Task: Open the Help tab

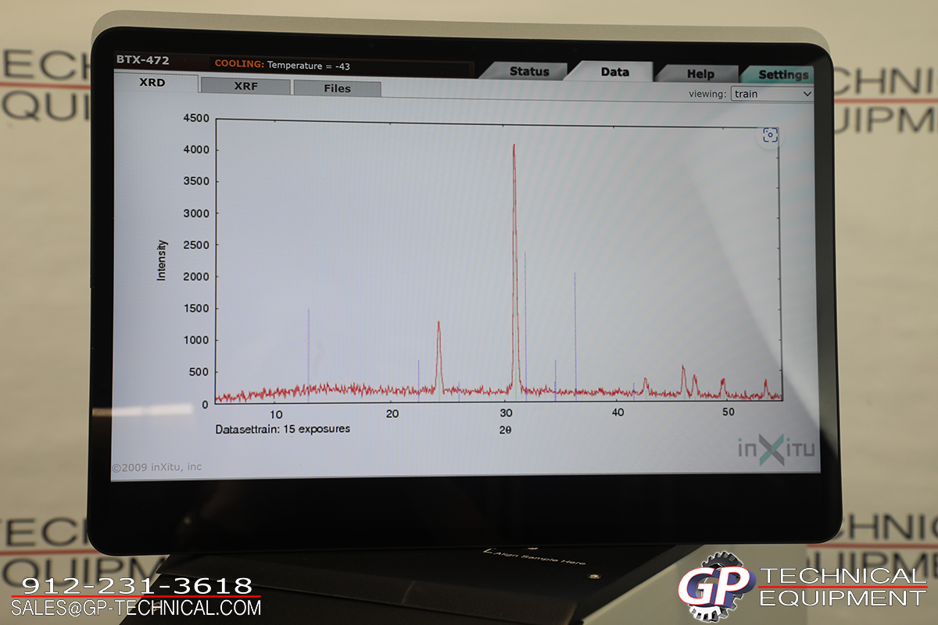Action: coord(700,74)
